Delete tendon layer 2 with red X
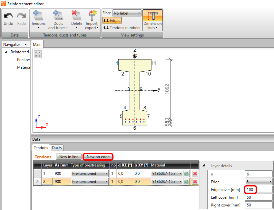This screenshot has width=274, height=210. coord(195,182)
